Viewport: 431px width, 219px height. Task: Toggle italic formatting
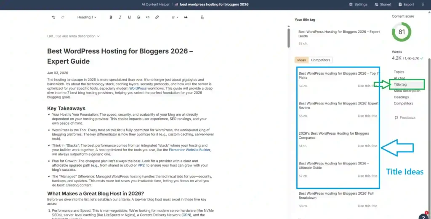coord(120,17)
